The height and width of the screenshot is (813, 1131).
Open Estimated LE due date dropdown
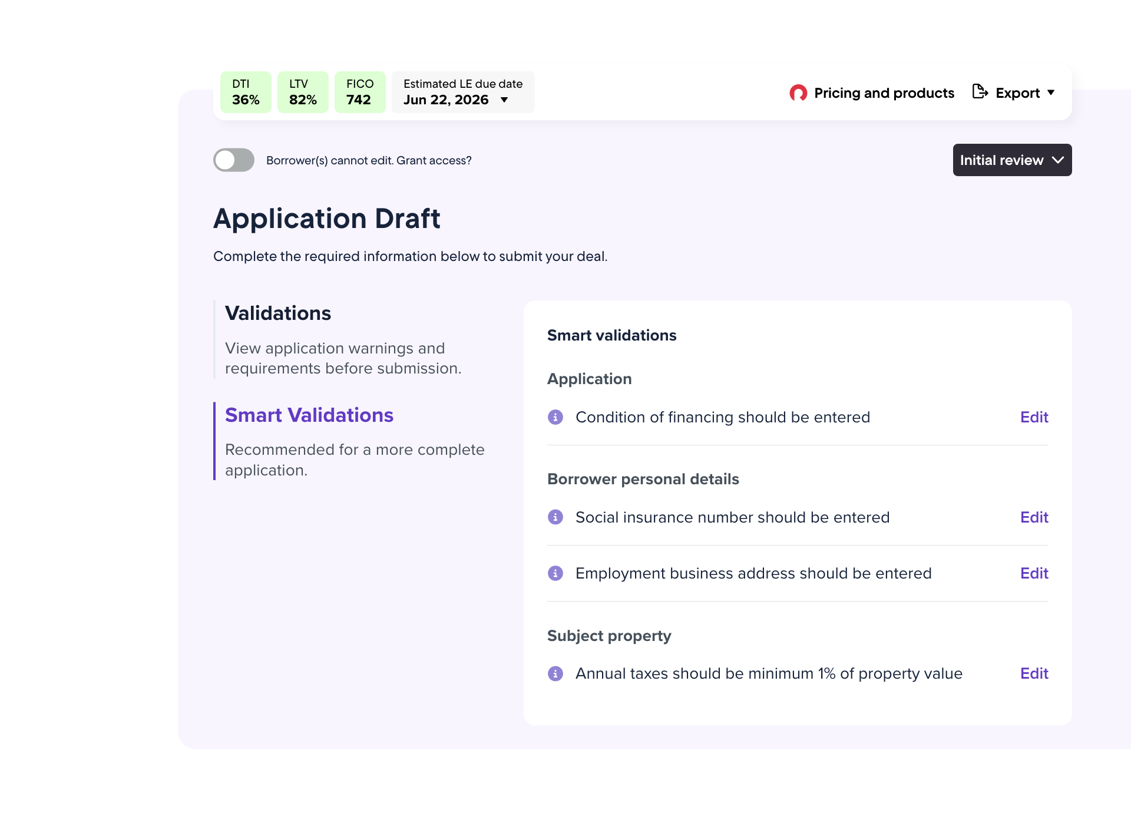click(504, 100)
